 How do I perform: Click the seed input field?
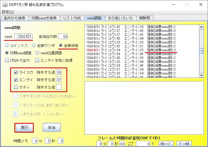pyautogui.click(x=24, y=36)
